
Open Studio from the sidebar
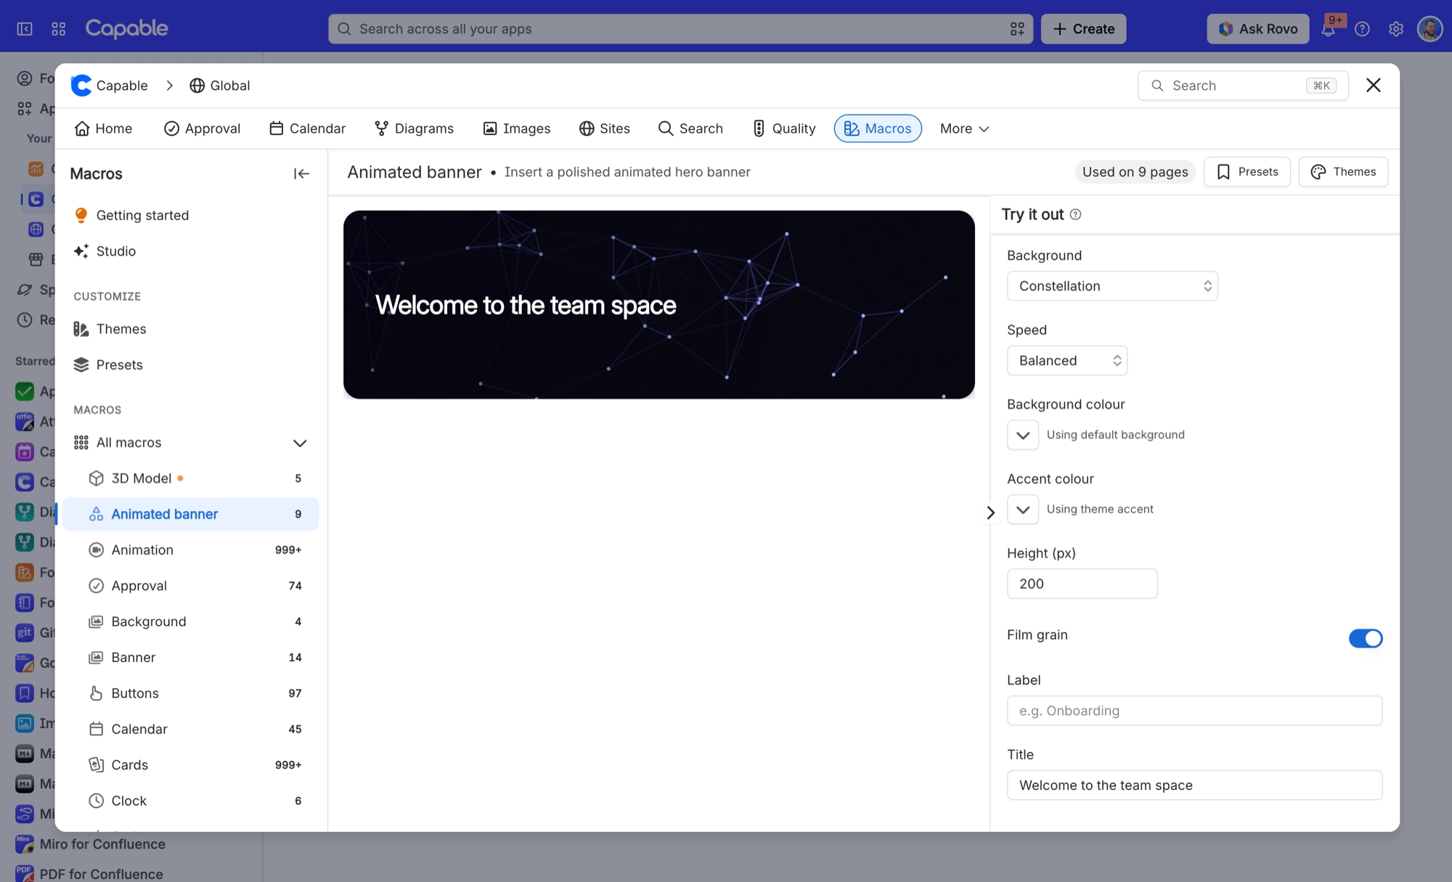(x=190, y=251)
